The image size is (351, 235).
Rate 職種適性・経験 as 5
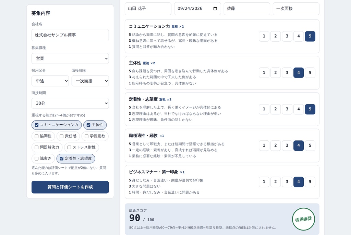pyautogui.click(x=310, y=146)
